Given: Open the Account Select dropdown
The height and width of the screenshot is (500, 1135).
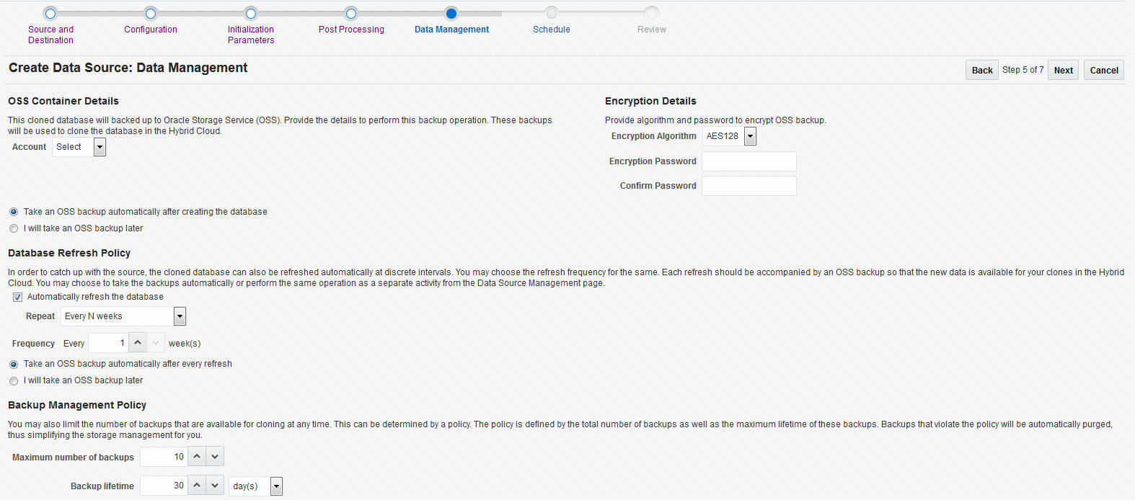Looking at the screenshot, I should click(79, 147).
